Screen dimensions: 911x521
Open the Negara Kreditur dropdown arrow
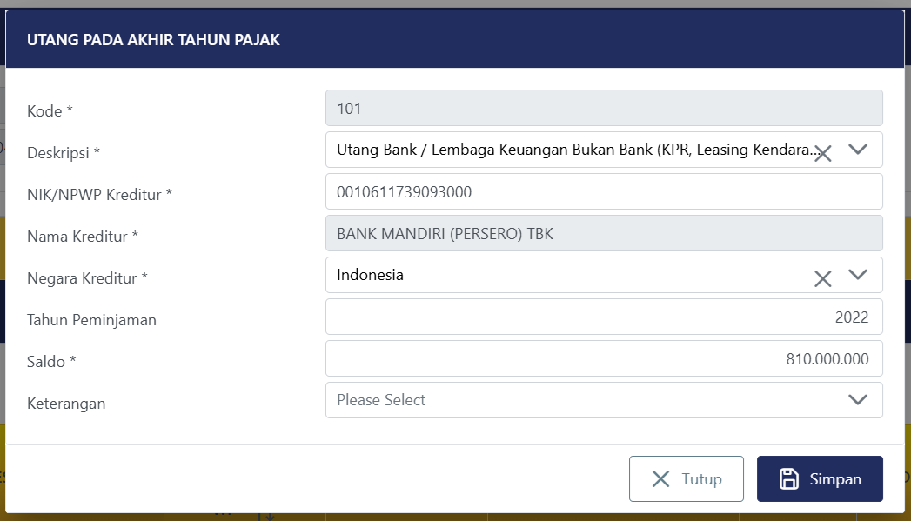858,275
